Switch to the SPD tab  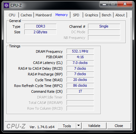pyautogui.click(x=76, y=15)
